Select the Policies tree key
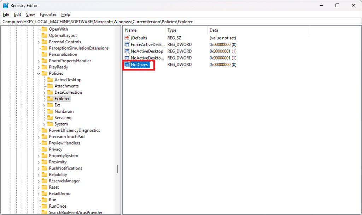This screenshot has height=215, width=362. pyautogui.click(x=56, y=73)
